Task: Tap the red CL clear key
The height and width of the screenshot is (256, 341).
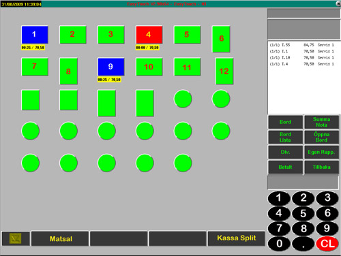Action: (x=327, y=244)
